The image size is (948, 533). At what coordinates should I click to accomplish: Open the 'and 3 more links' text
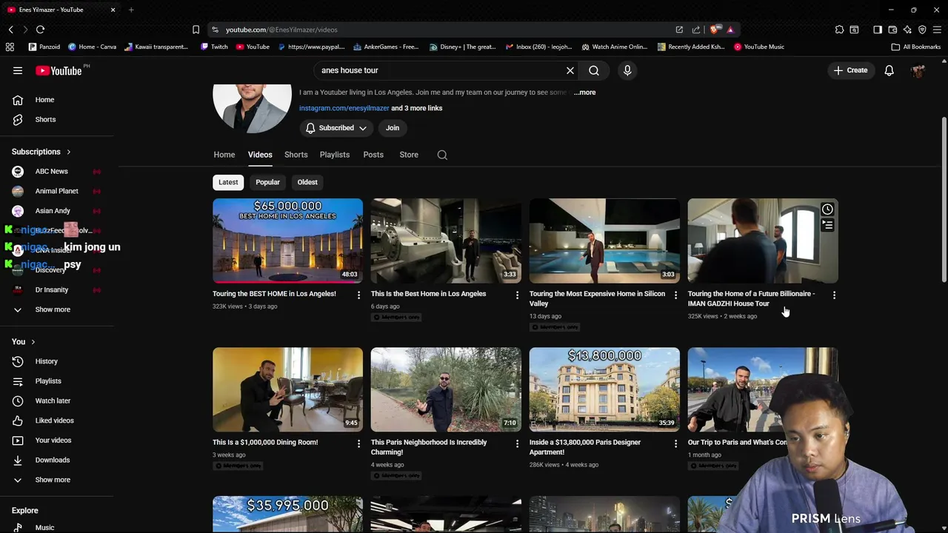pyautogui.click(x=417, y=108)
